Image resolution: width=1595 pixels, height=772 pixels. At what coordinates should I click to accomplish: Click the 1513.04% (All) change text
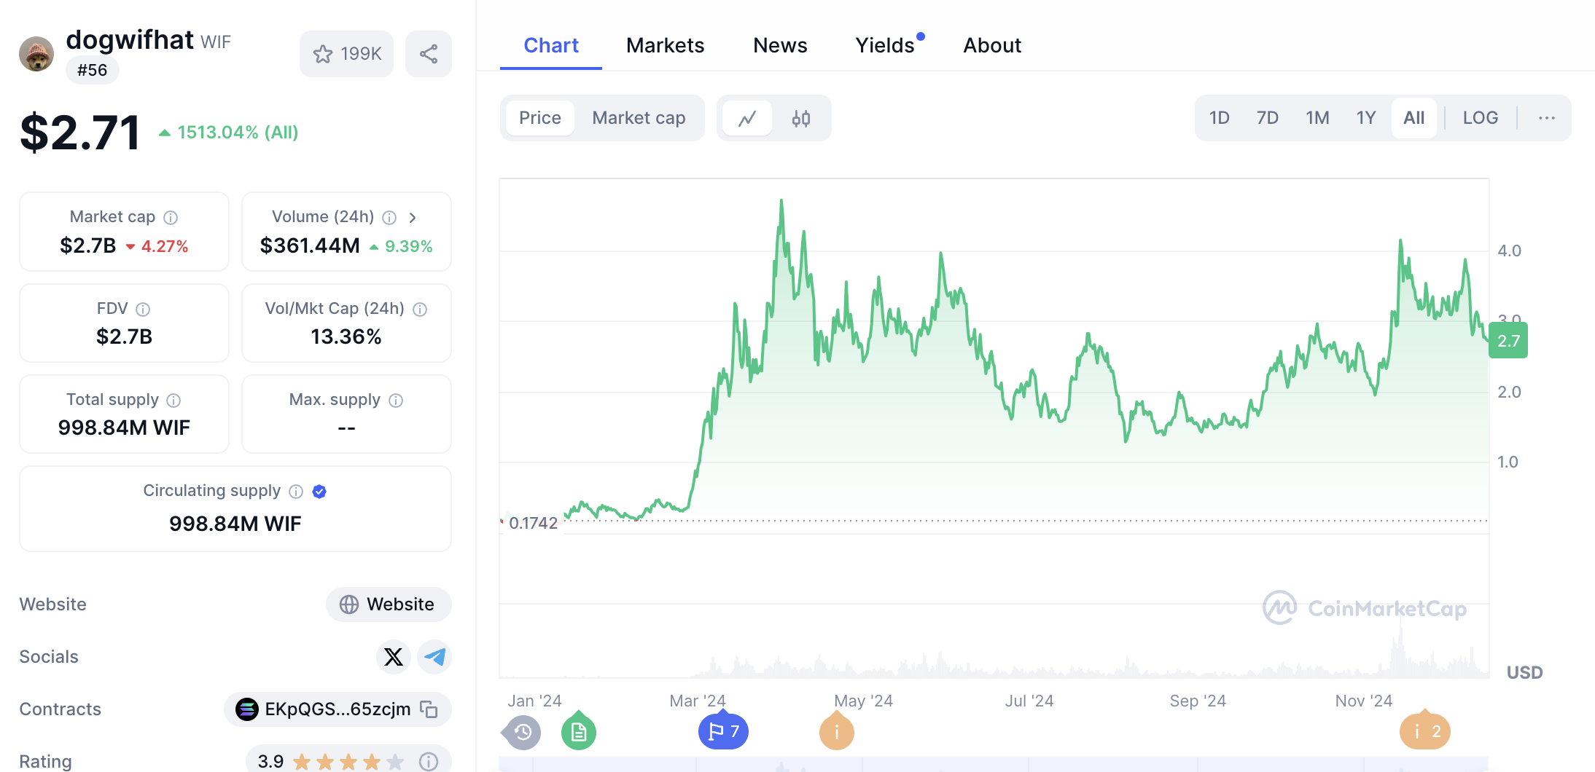[238, 133]
